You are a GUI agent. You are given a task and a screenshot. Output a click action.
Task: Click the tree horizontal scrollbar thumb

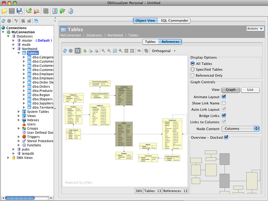click(20, 198)
